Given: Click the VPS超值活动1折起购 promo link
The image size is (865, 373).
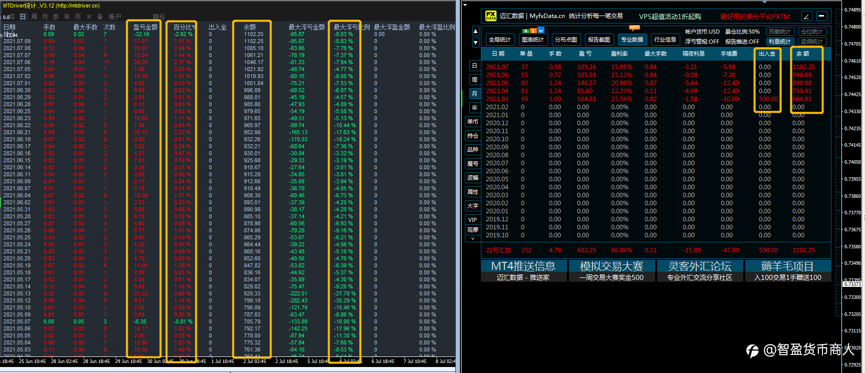Looking at the screenshot, I should [x=670, y=17].
